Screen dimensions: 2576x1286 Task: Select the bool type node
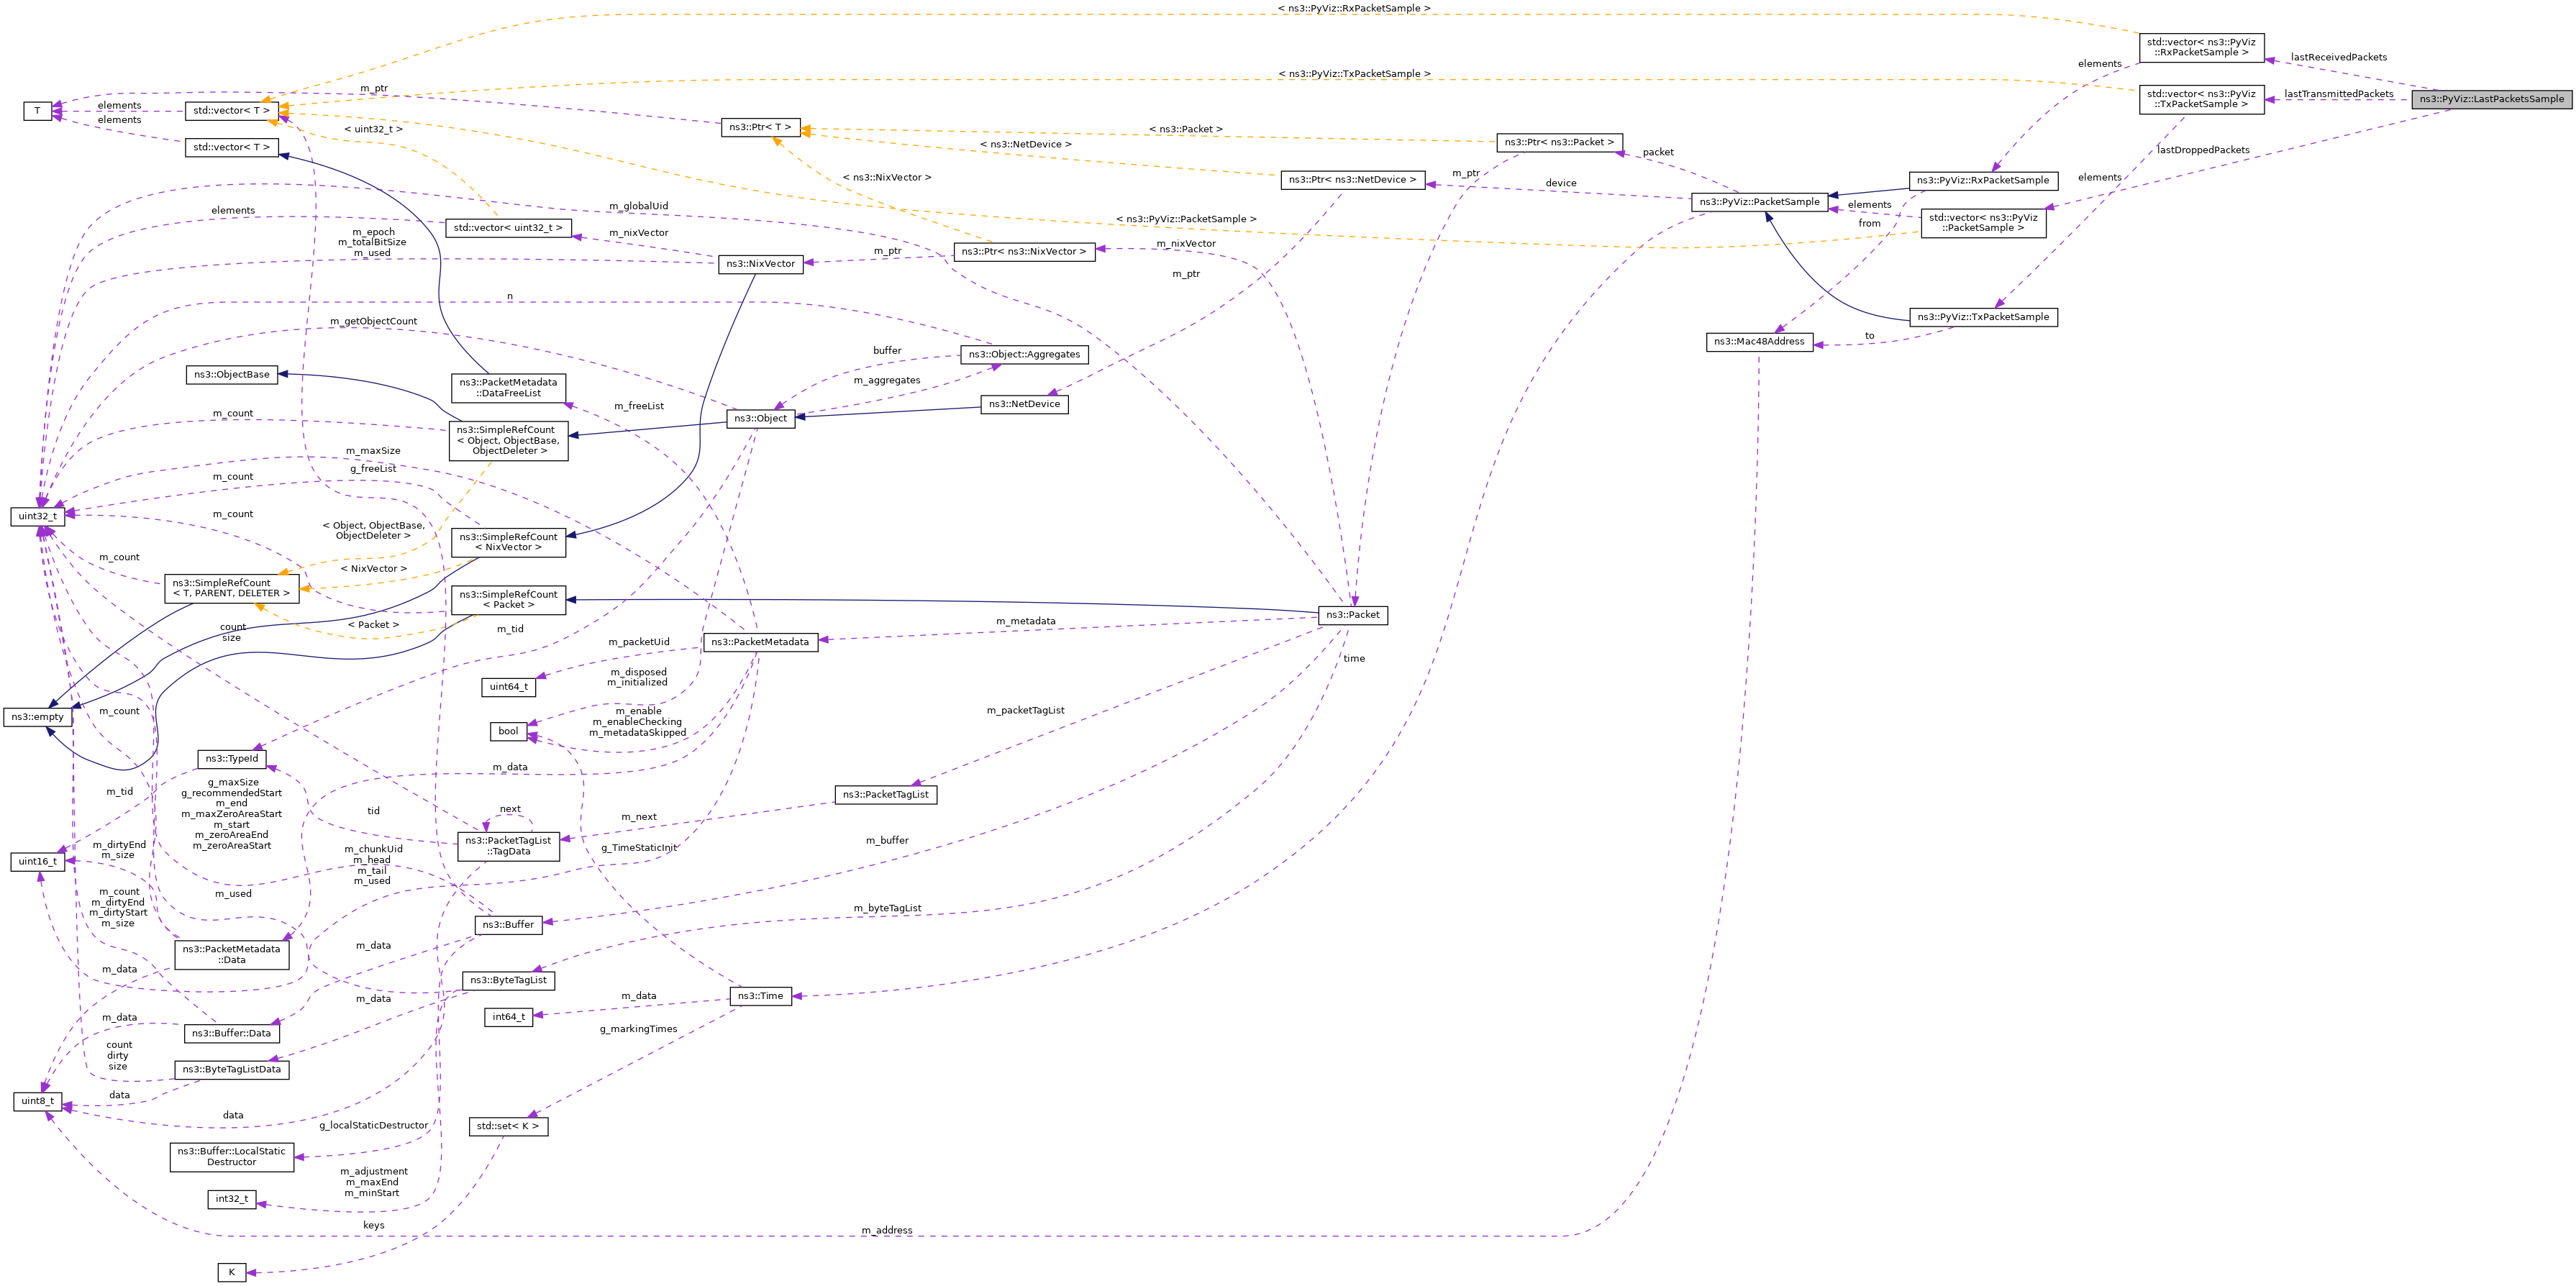[508, 732]
